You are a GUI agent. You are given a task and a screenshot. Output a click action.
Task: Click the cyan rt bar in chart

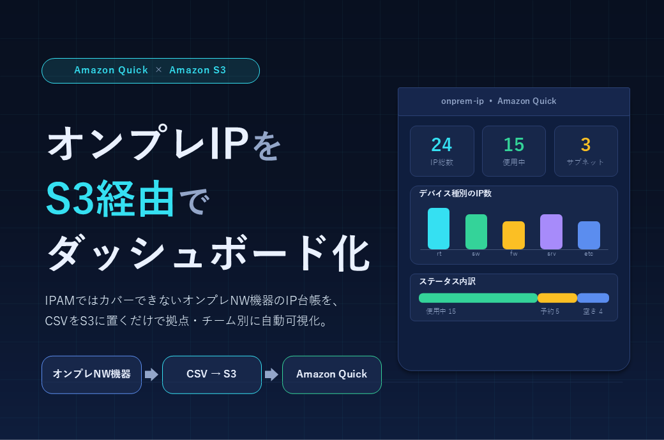[x=438, y=228]
